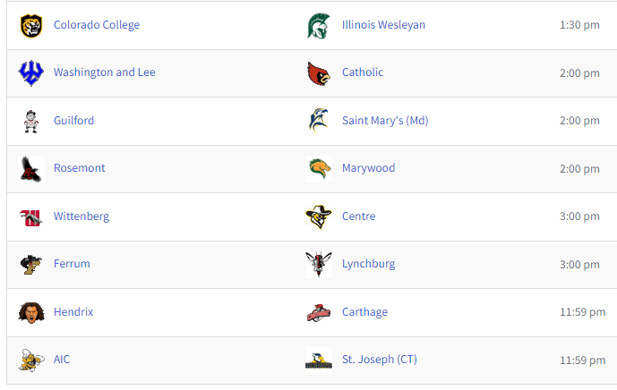
Task: Click the 1:30 pm game time
Action: coord(579,25)
